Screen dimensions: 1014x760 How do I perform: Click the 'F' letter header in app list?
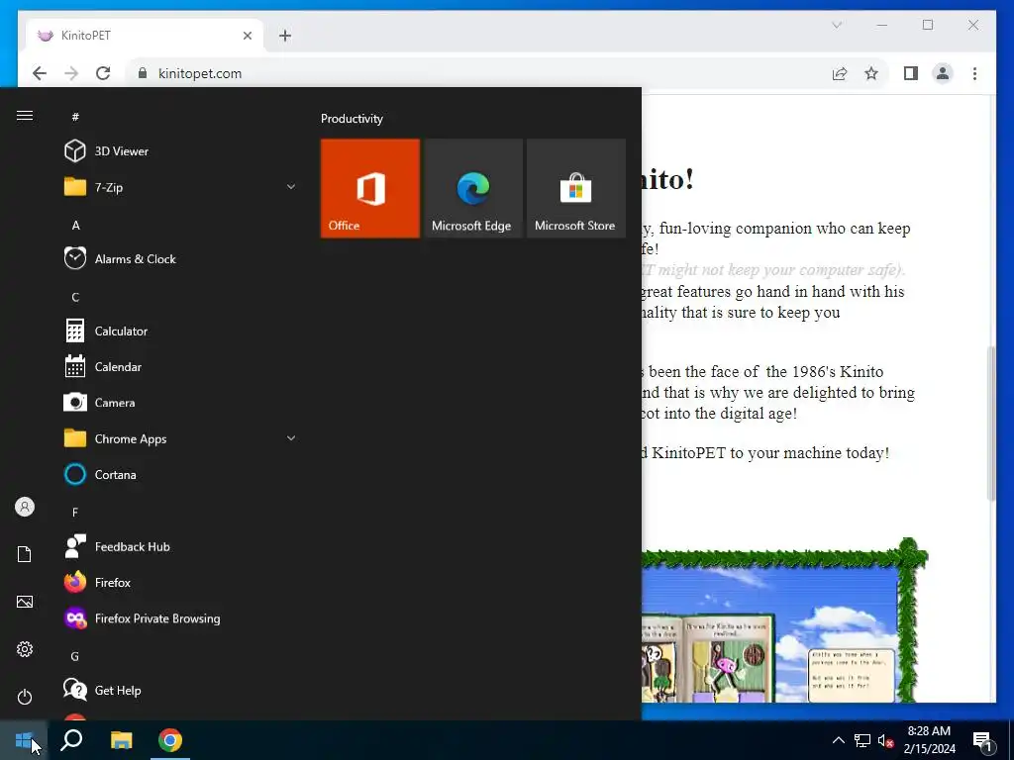point(75,513)
